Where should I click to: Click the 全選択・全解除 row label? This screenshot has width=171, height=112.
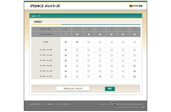[46, 34]
